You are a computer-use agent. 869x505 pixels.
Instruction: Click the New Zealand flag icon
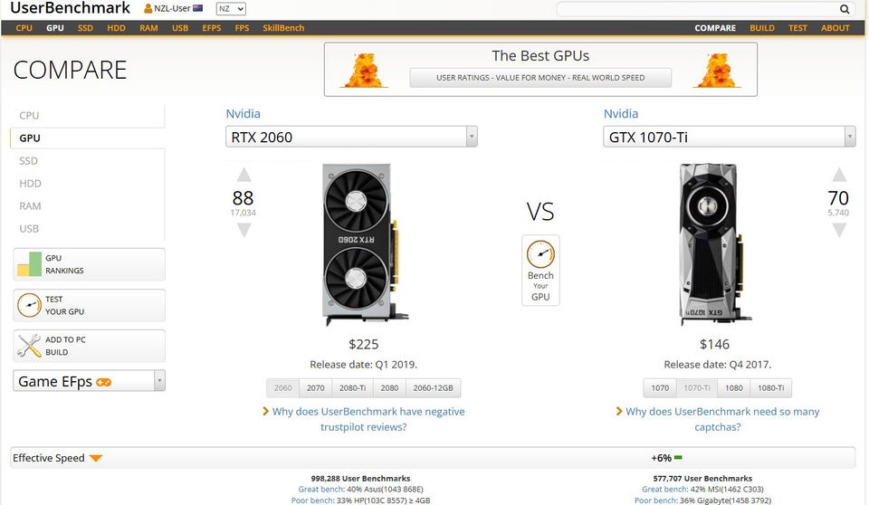pos(198,8)
